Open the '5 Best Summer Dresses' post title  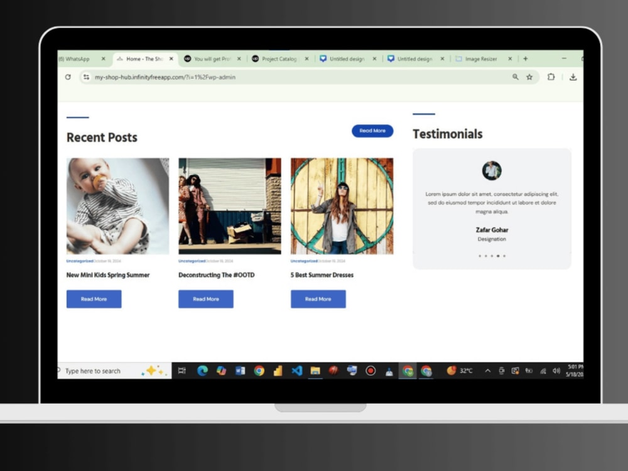pyautogui.click(x=322, y=275)
